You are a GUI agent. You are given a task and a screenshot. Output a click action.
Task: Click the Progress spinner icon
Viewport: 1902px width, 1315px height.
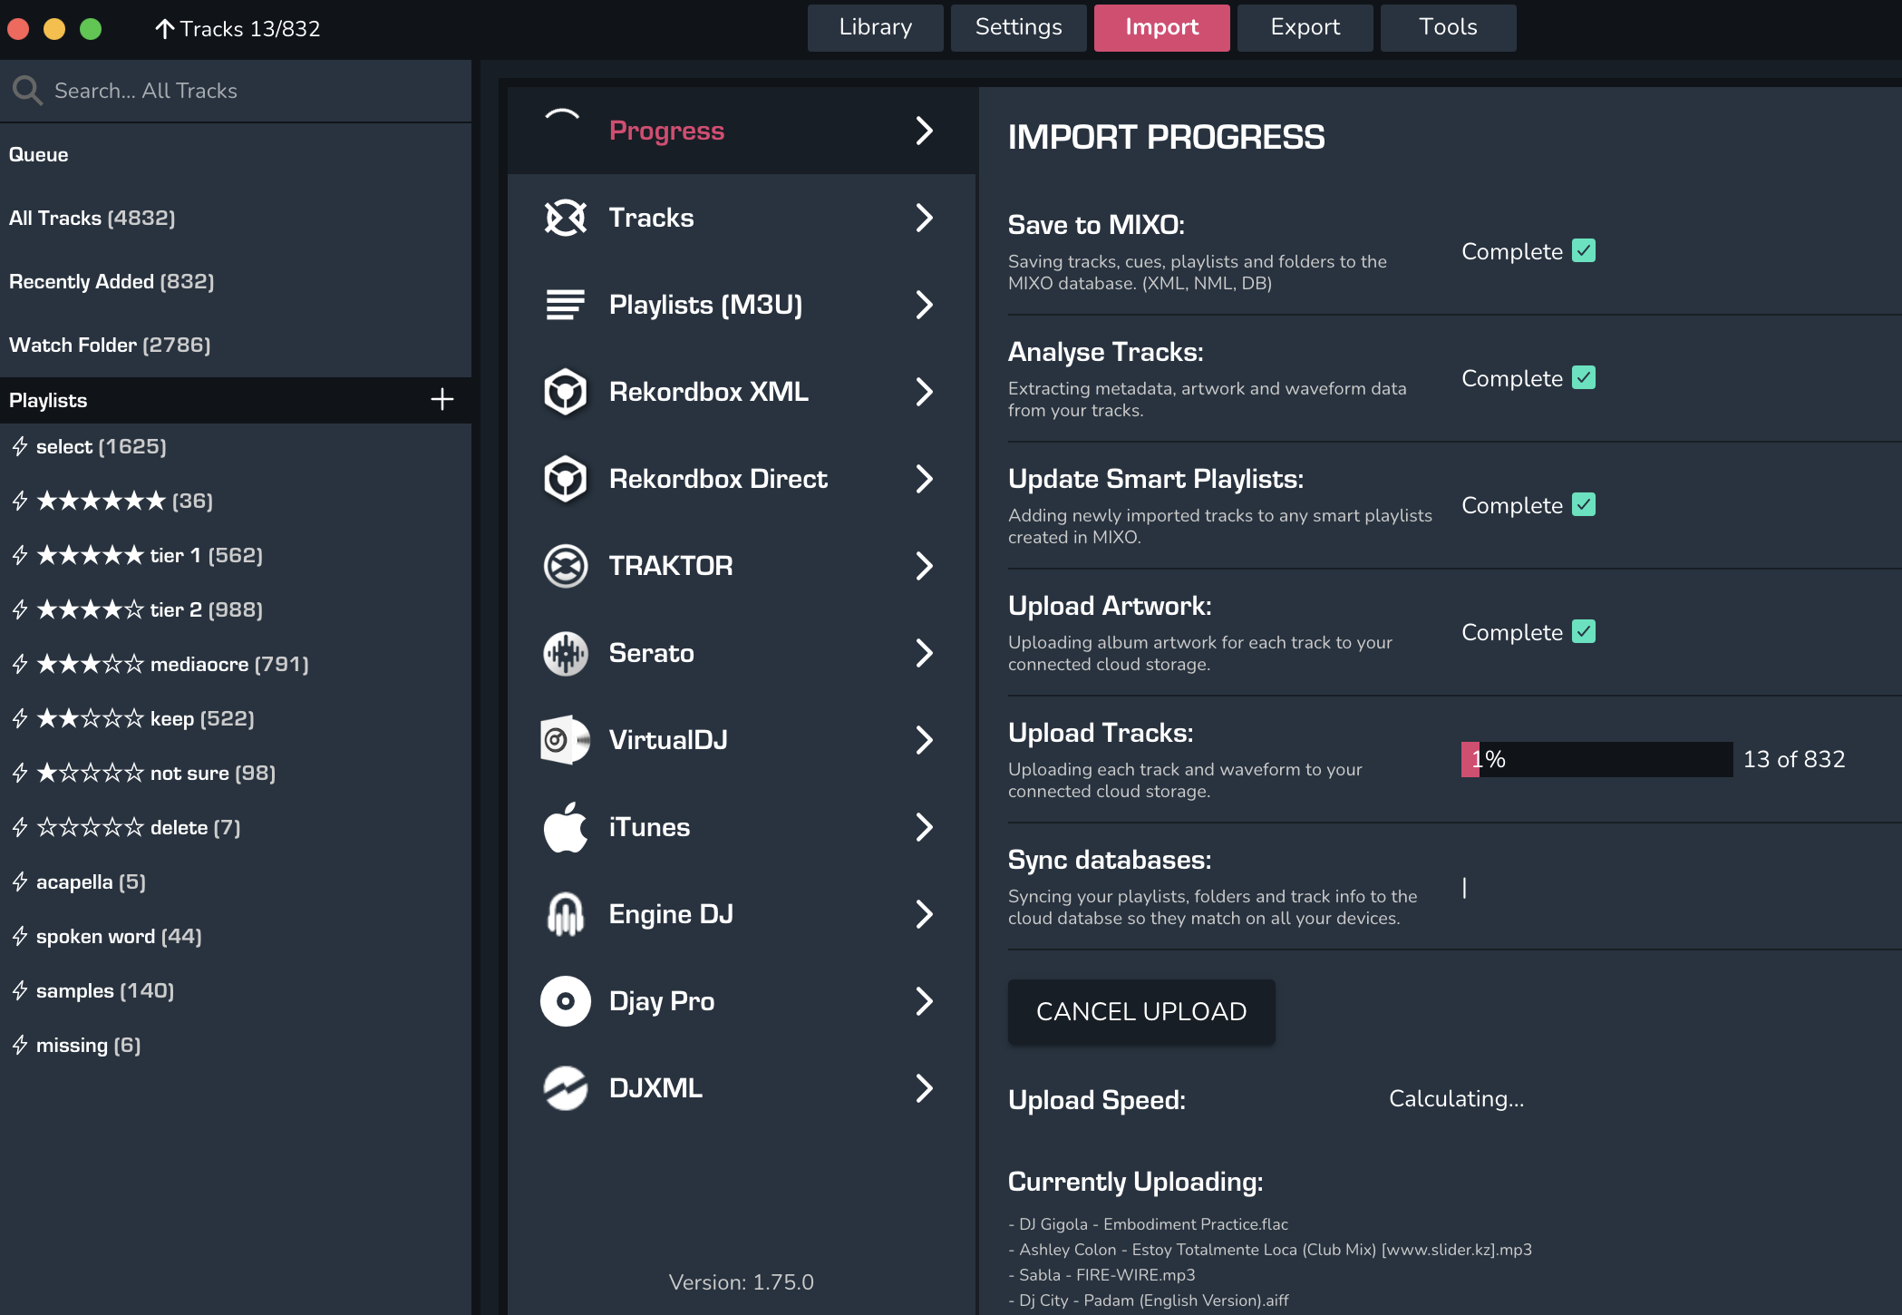[x=562, y=116]
